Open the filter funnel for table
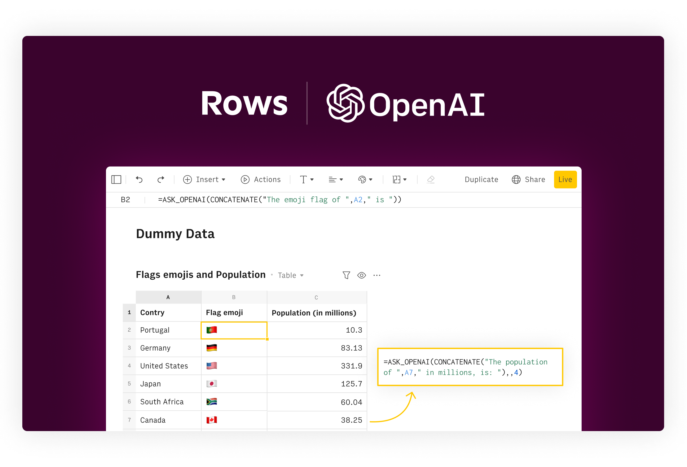The width and height of the screenshot is (687, 467). [346, 275]
